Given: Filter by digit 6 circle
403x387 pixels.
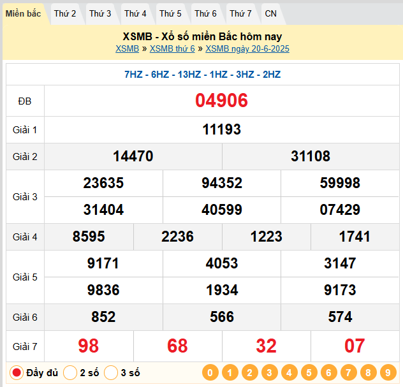Looking at the screenshot, I should point(329,372).
